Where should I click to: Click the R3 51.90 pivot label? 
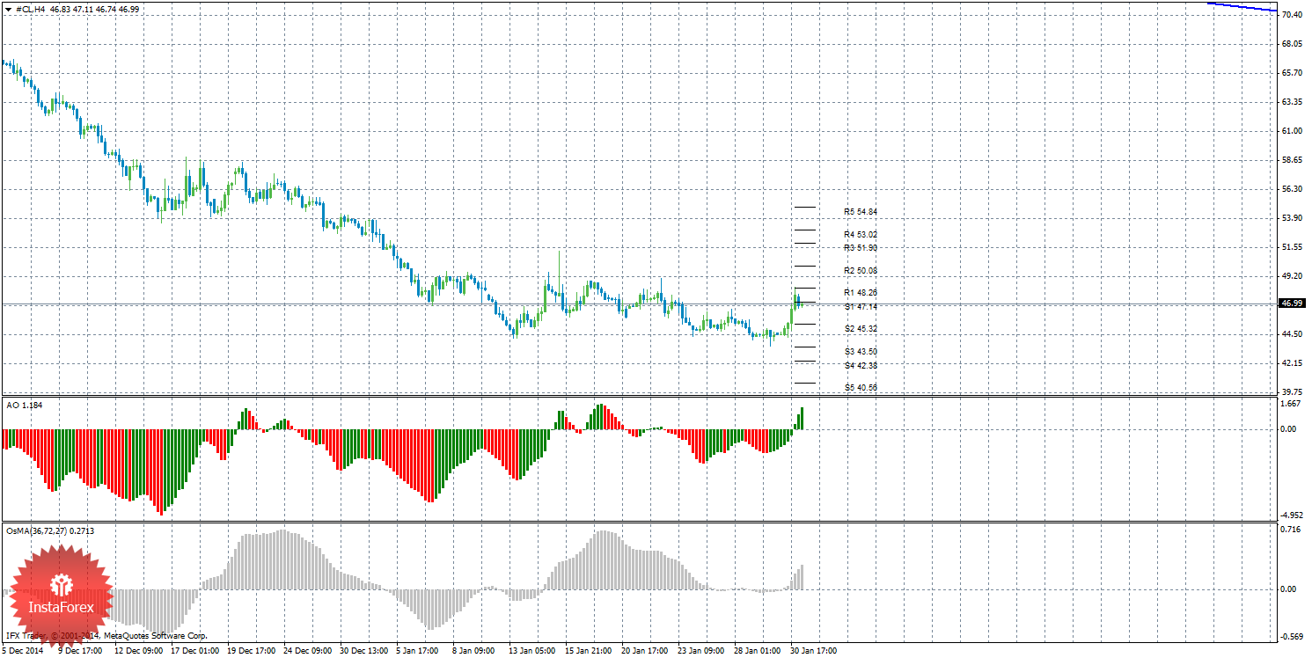861,248
